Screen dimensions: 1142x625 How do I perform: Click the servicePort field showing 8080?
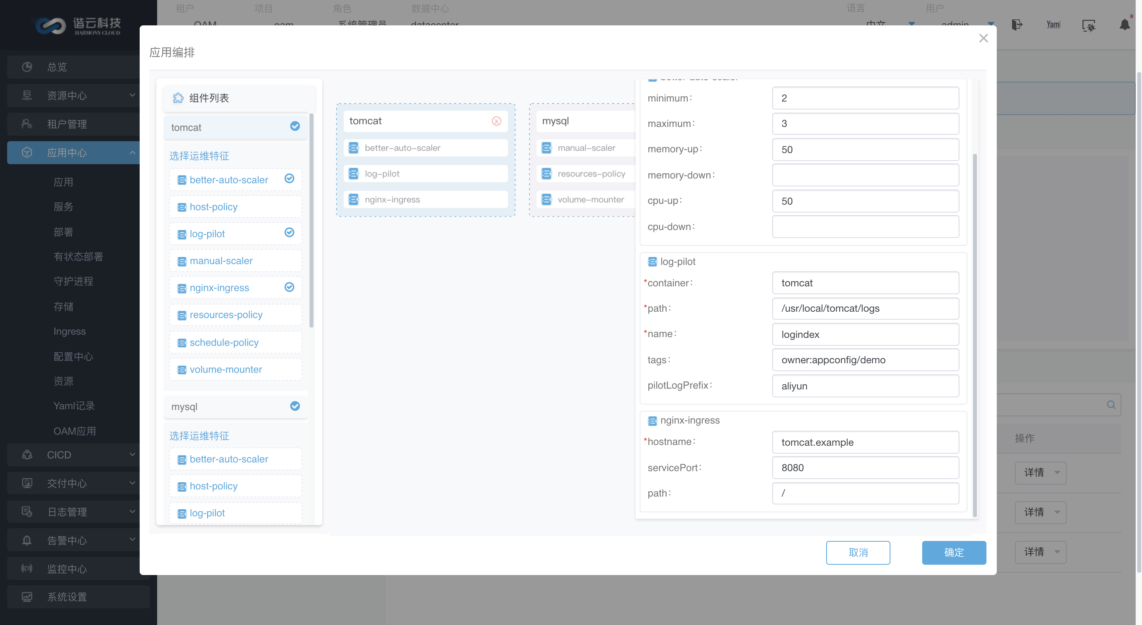tap(865, 468)
